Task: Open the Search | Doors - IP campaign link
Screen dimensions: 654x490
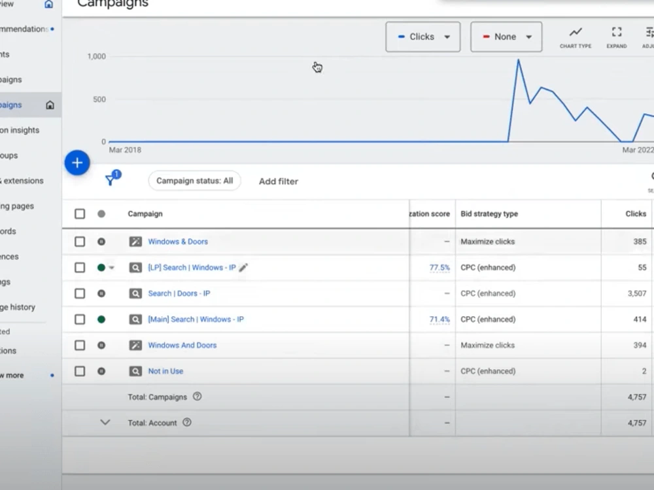Action: pos(179,293)
